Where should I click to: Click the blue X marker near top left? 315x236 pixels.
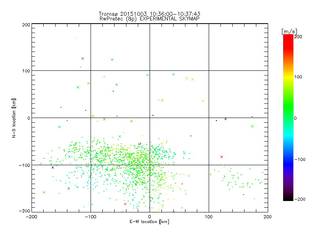tap(83, 59)
